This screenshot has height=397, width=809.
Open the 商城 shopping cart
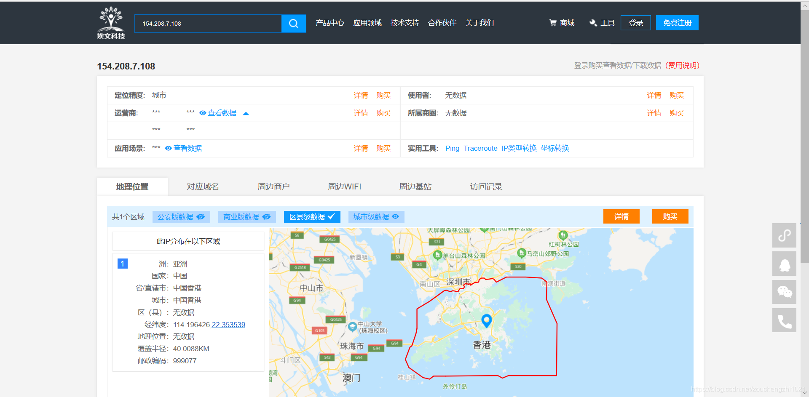coord(562,23)
